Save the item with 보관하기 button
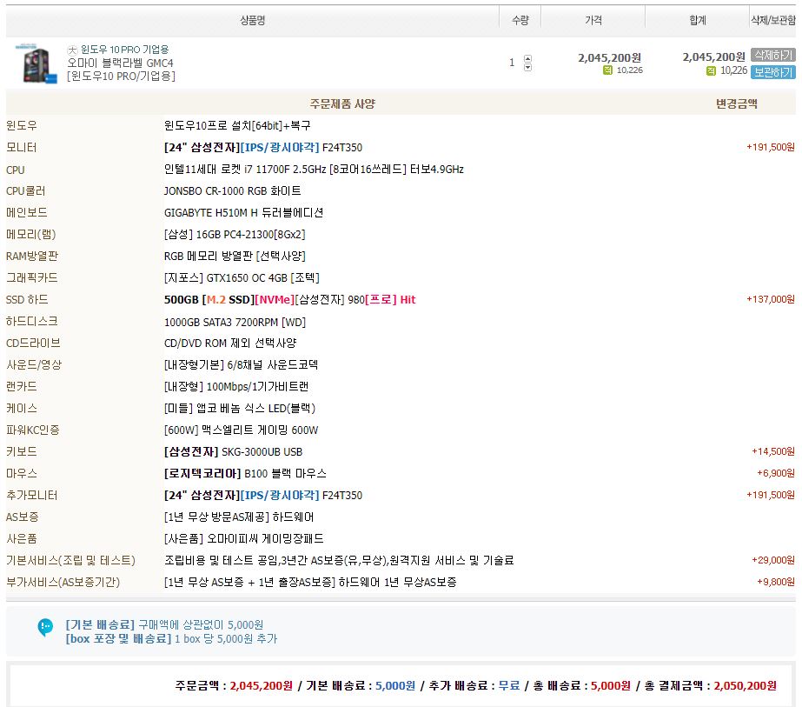 pos(772,72)
